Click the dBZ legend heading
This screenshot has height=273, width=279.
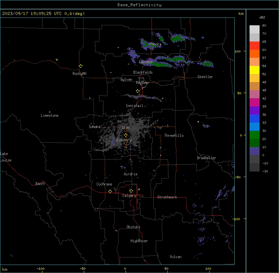coord(262,17)
